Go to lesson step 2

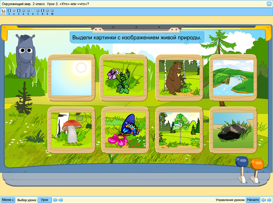pyautogui.click(x=14, y=11)
